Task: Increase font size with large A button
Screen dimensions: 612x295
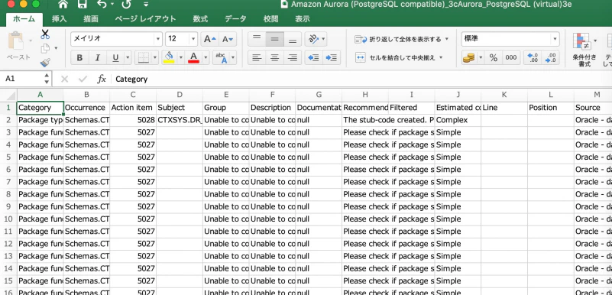Action: point(210,39)
